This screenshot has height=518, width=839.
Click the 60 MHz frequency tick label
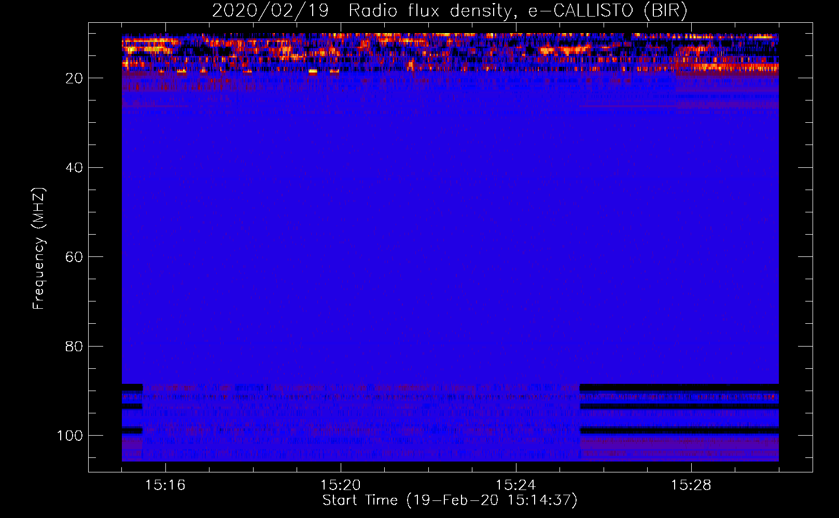point(74,257)
